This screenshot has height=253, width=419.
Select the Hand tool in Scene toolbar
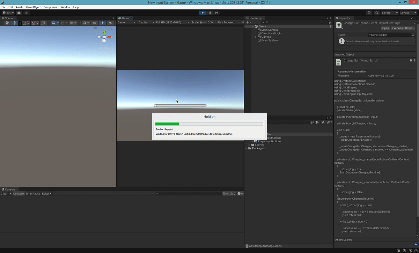pyautogui.click(x=7, y=23)
